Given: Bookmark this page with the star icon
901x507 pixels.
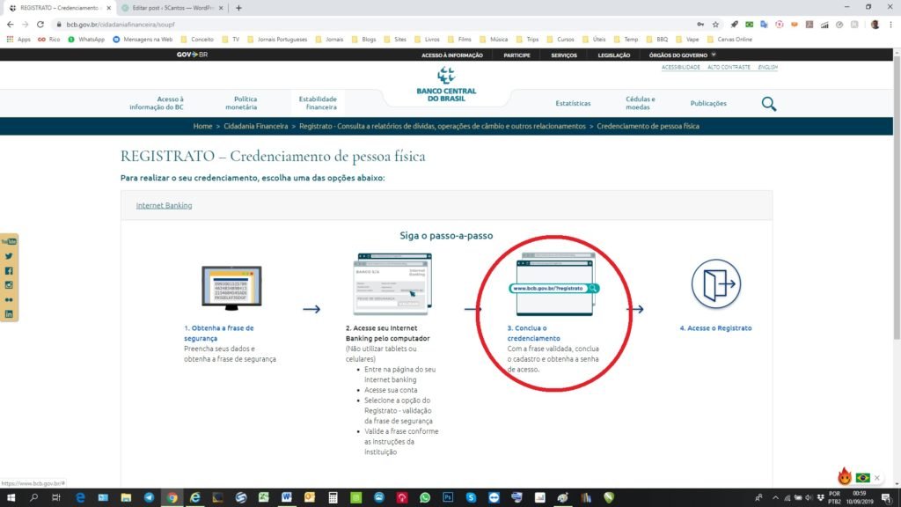Looking at the screenshot, I should (x=715, y=24).
